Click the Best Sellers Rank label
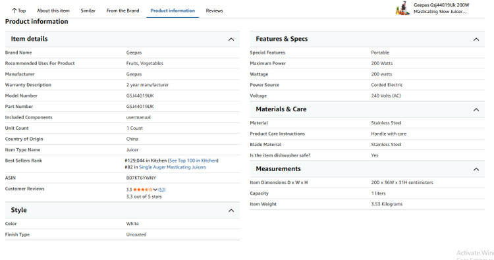Viewport: 494px width, 260px height. pyautogui.click(x=23, y=161)
